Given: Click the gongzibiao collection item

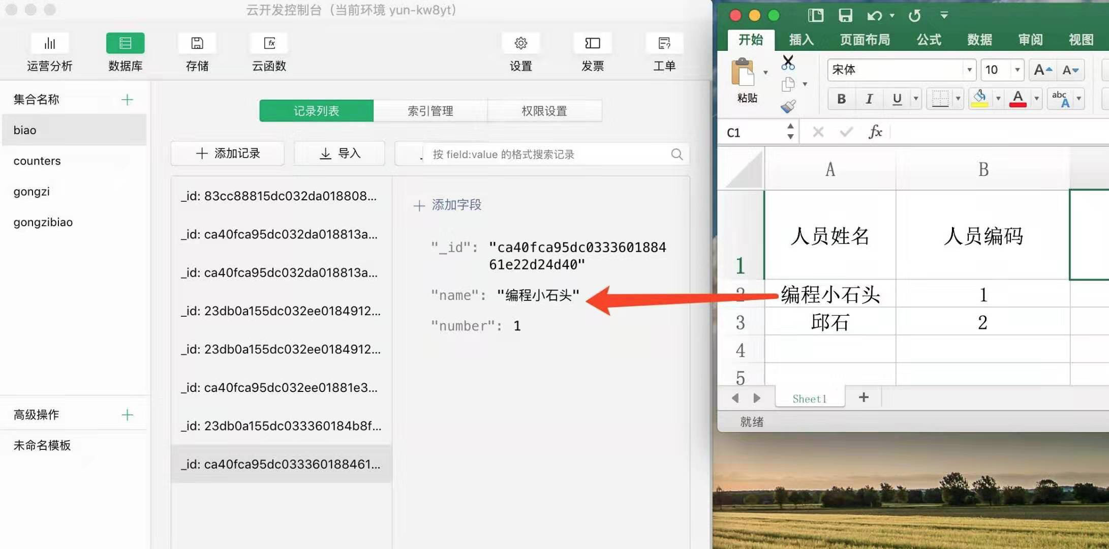Looking at the screenshot, I should tap(44, 222).
